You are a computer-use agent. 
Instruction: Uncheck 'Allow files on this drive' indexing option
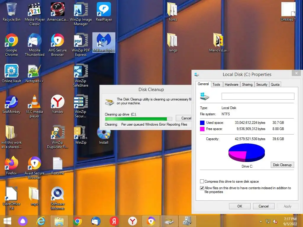tap(202, 188)
